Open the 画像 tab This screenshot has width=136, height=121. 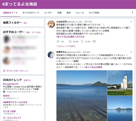click(59, 13)
